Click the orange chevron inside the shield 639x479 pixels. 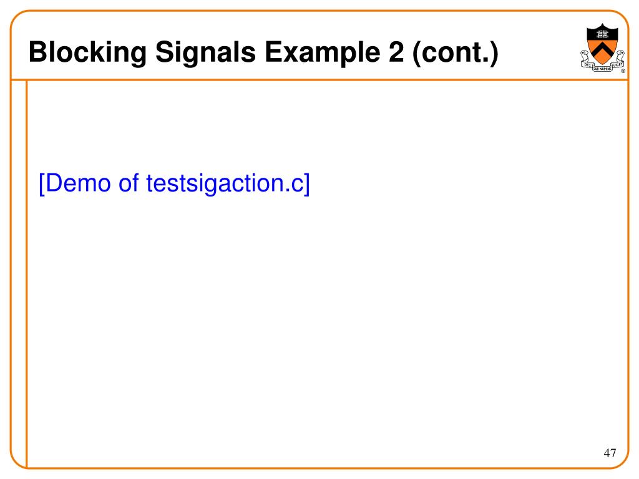602,50
